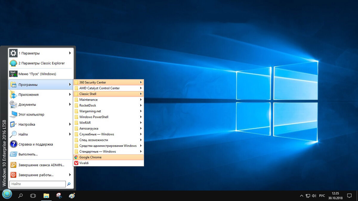This screenshot has height=201, width=358.
Task: Expand arrow for Завершение работы
Action: pyautogui.click(x=70, y=175)
